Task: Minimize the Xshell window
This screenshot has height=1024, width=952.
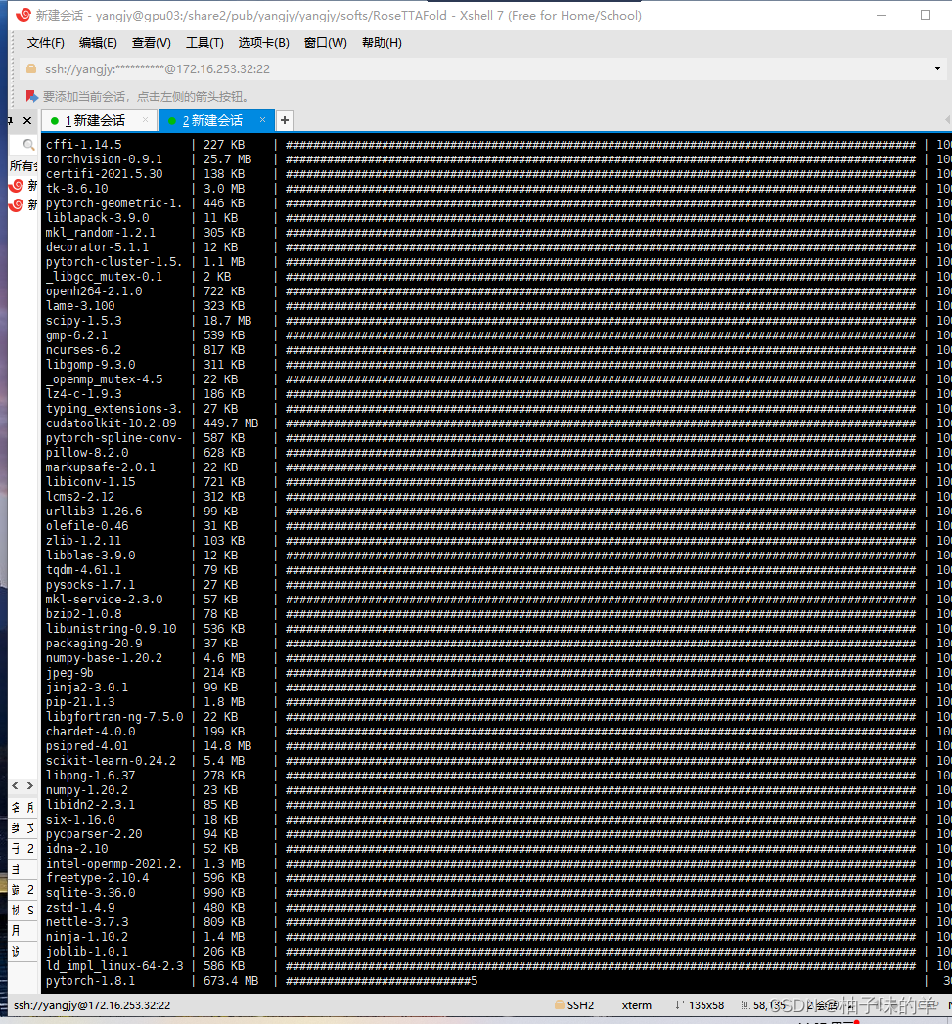Action: point(882,15)
